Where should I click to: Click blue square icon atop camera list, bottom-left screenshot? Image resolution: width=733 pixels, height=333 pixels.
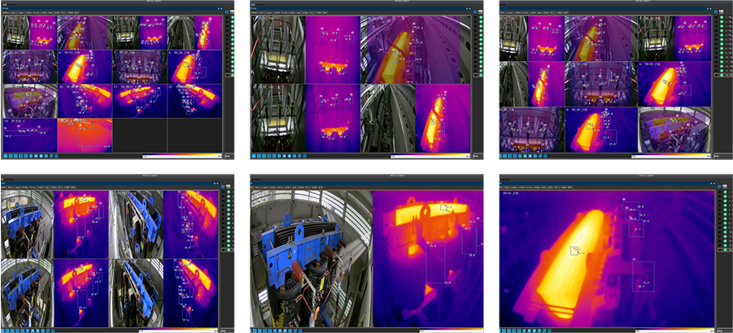coord(223,187)
